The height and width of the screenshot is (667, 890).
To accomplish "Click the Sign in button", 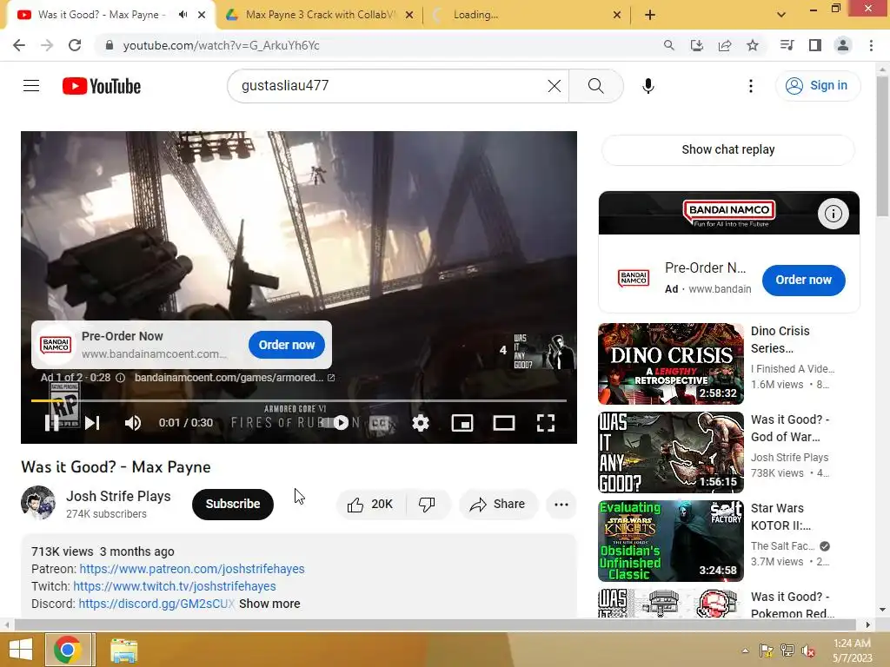I will [x=817, y=86].
